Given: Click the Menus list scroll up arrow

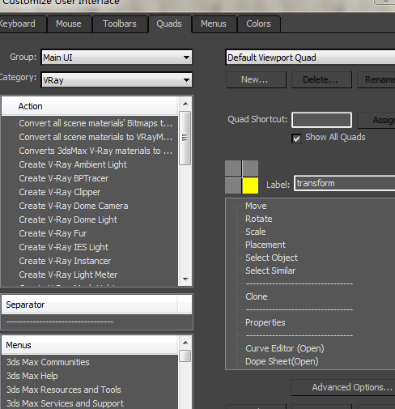Looking at the screenshot, I should (x=185, y=343).
